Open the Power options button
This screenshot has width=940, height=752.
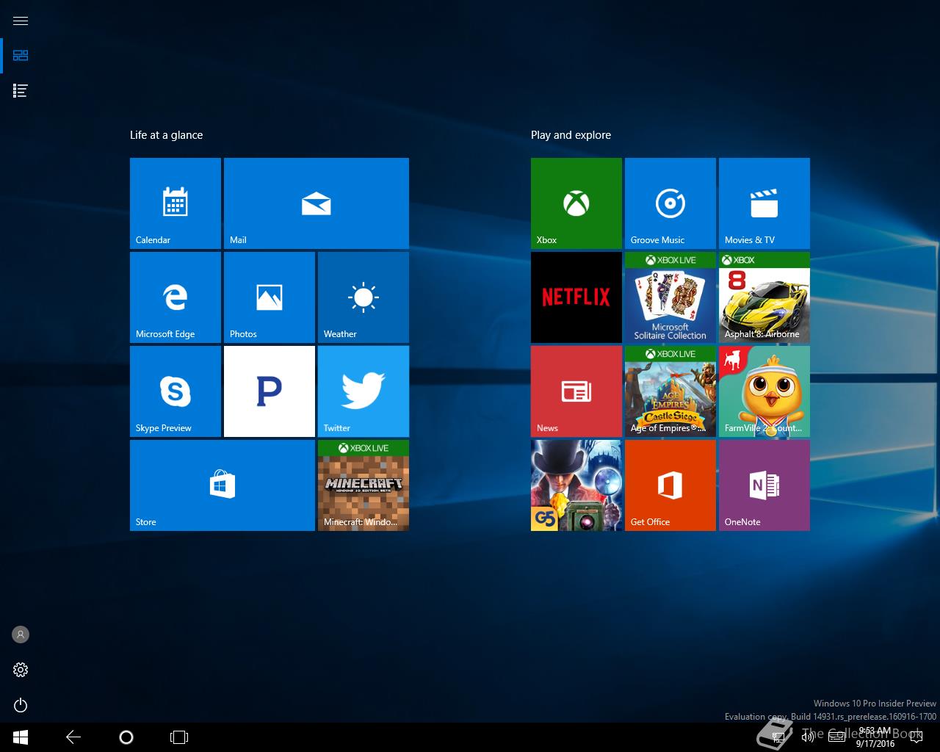[x=21, y=705]
